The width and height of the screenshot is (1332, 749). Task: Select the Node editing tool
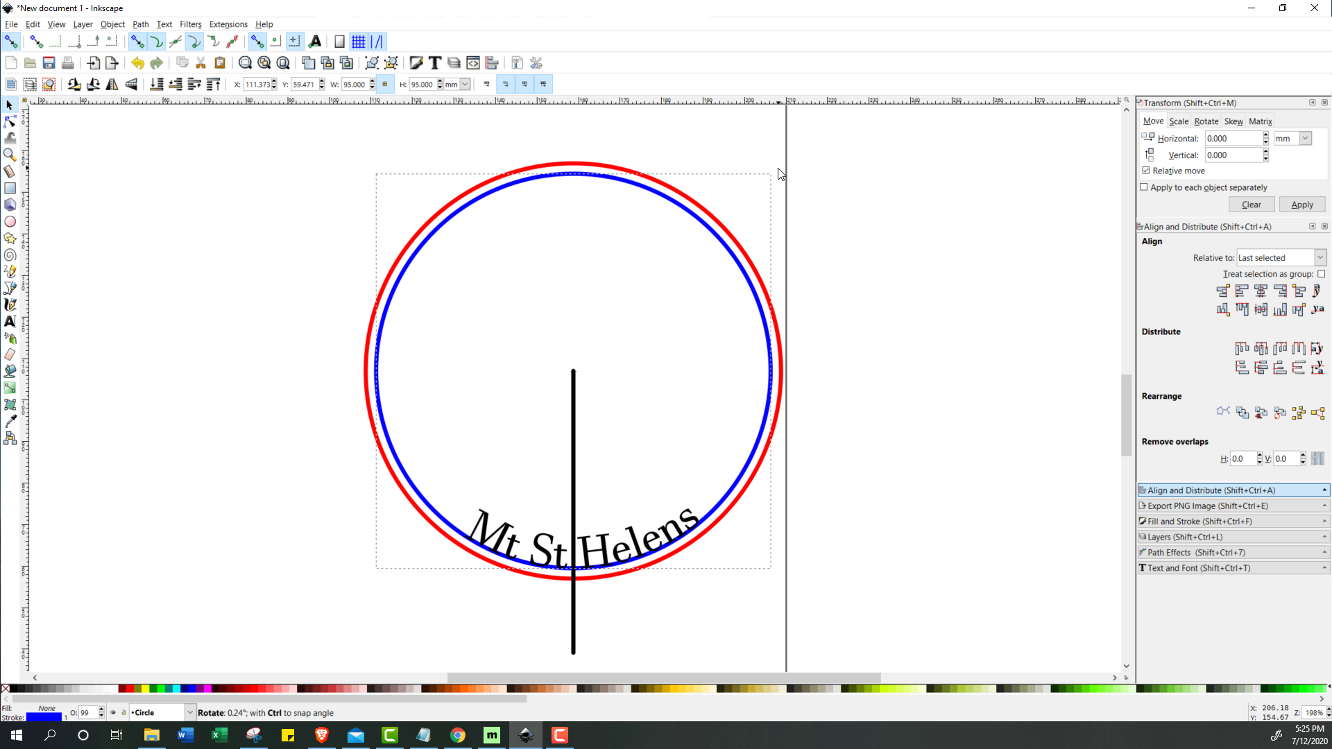point(10,121)
